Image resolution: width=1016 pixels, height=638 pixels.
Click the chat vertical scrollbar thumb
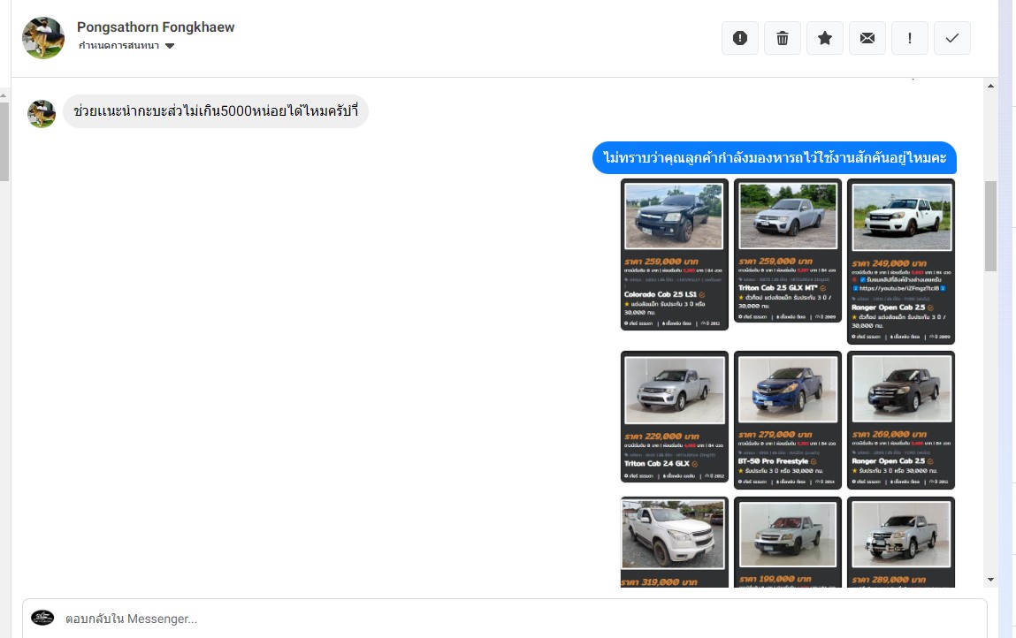990,226
